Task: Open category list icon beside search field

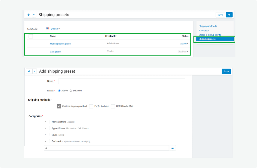Action: (172, 148)
